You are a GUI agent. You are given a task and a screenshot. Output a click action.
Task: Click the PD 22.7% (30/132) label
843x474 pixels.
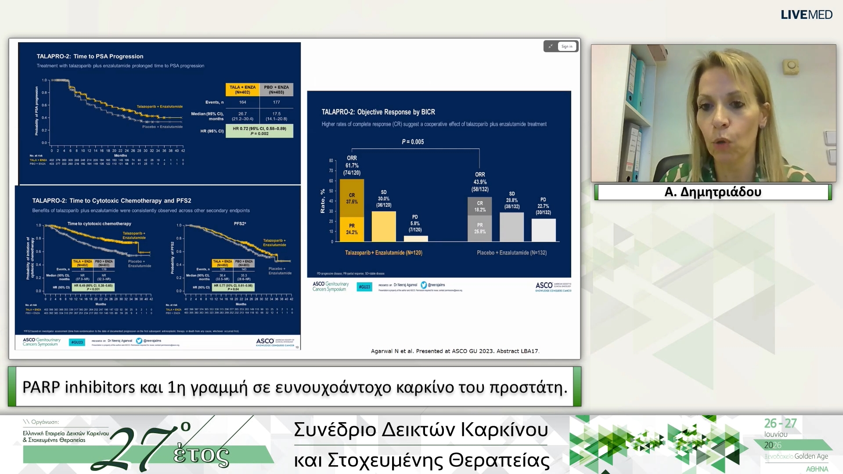[543, 206]
